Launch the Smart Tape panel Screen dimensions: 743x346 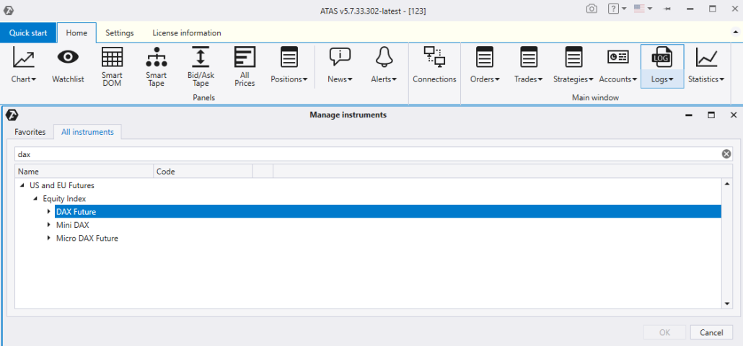pyautogui.click(x=156, y=65)
